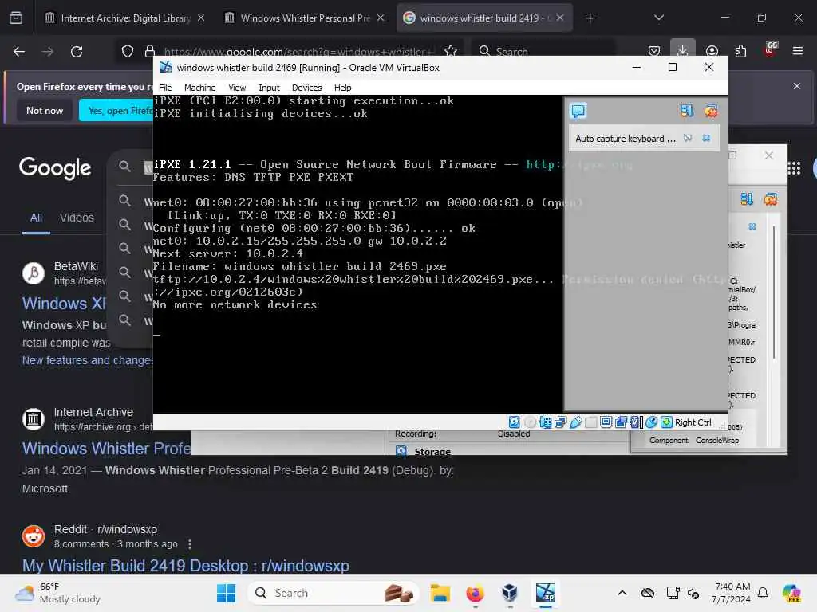This screenshot has width=817, height=612.
Task: Click the Firefox Search box
Action: tap(544, 52)
